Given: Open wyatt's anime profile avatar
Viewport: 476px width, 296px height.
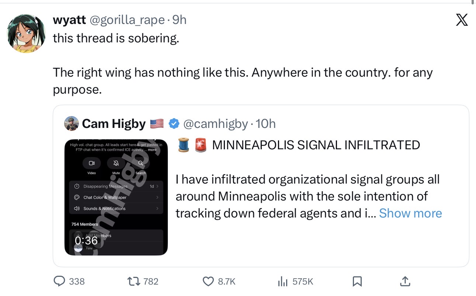Looking at the screenshot, I should pos(27,34).
